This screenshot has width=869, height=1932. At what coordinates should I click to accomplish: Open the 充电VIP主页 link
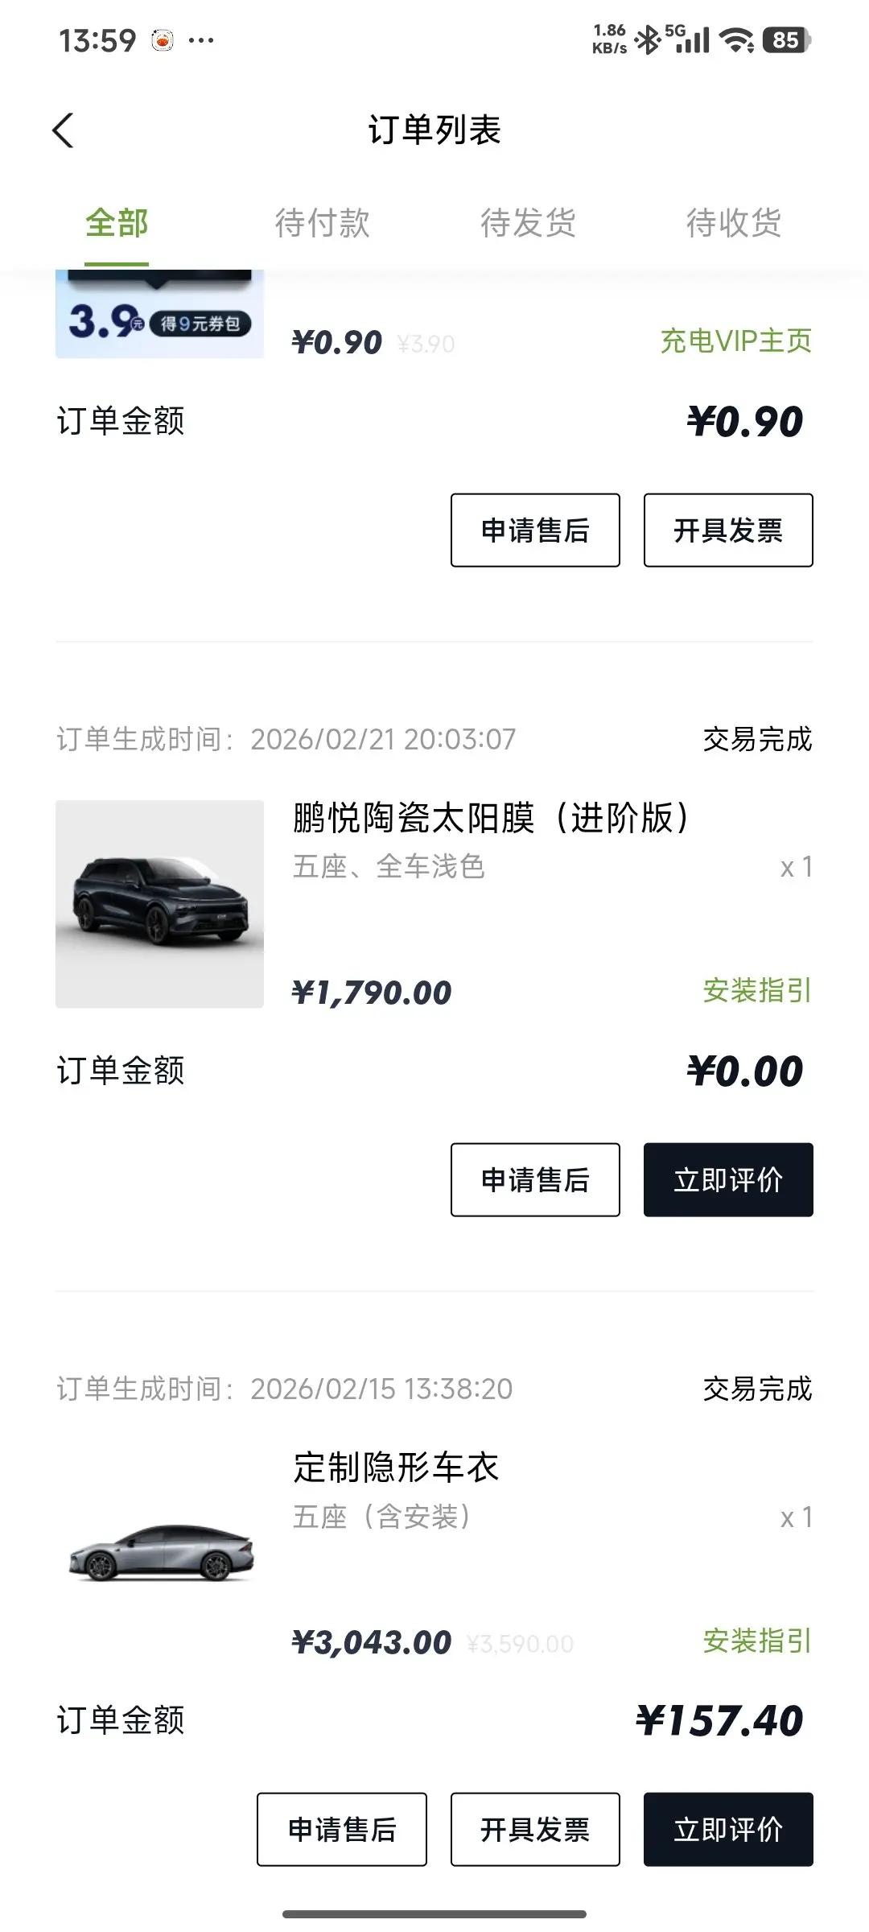(735, 341)
